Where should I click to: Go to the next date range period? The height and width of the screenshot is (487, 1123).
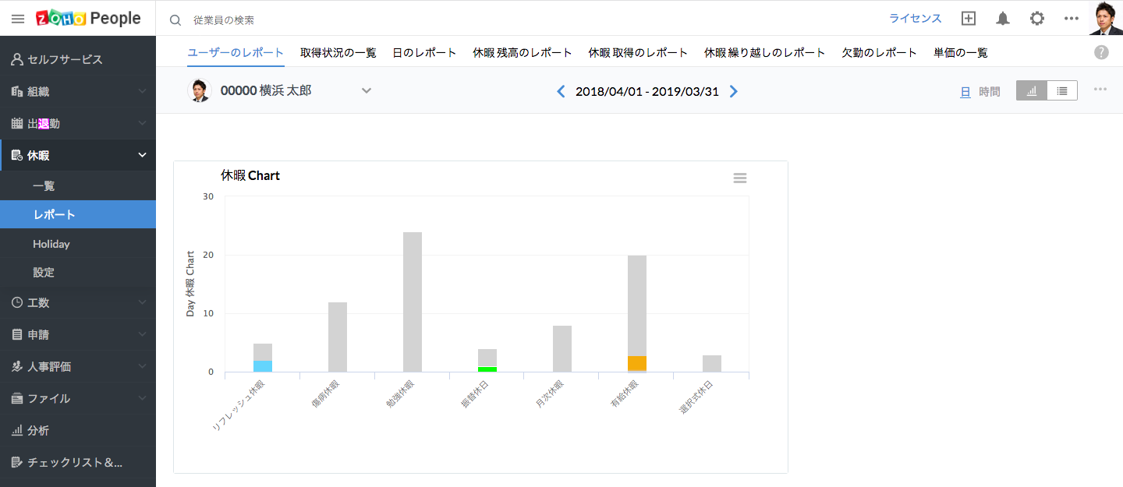(x=733, y=91)
